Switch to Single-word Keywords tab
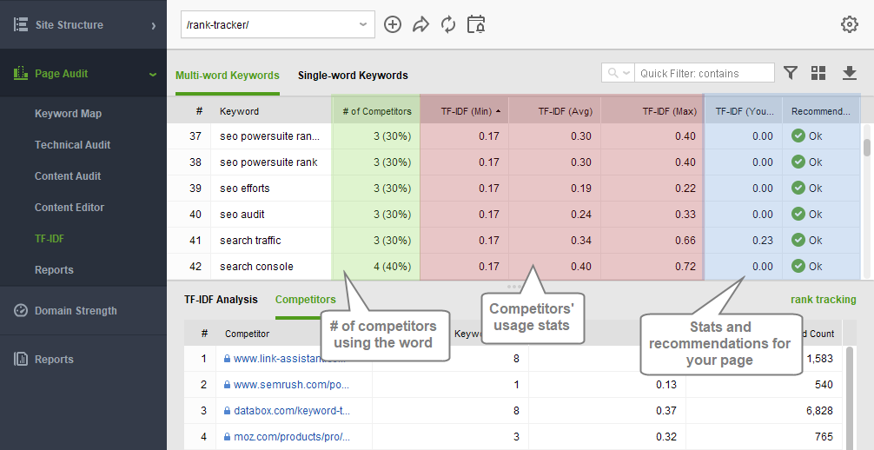The height and width of the screenshot is (450, 874). [x=353, y=76]
